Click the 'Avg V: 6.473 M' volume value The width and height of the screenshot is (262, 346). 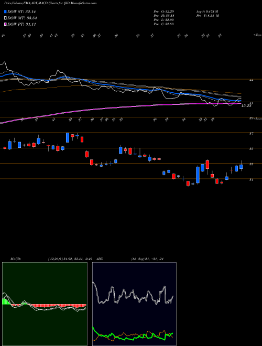207,11
